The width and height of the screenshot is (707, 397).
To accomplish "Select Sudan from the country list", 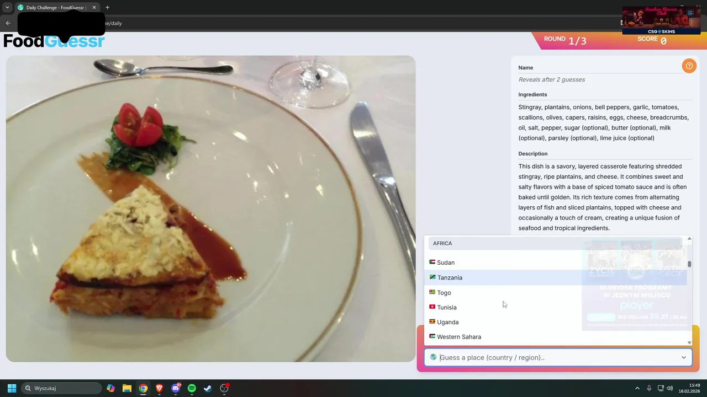I will pos(555,262).
